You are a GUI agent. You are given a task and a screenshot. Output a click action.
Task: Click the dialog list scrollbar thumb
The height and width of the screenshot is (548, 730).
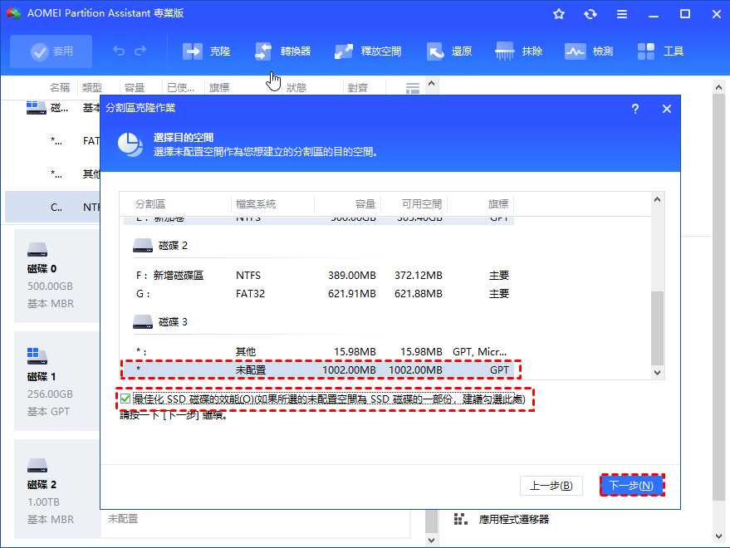658,328
